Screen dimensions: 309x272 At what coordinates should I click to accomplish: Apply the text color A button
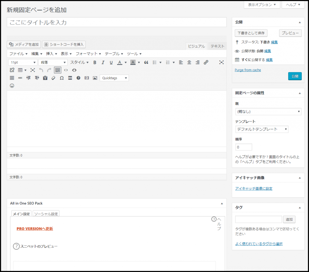pyautogui.click(x=119, y=62)
